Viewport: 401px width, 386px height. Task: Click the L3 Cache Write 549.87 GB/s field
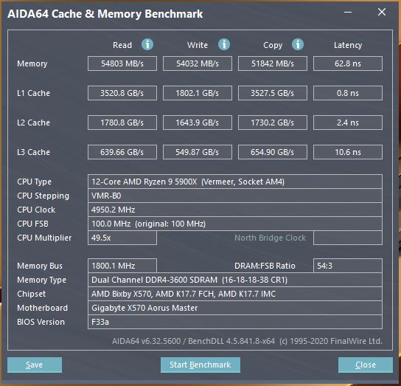[x=198, y=152]
